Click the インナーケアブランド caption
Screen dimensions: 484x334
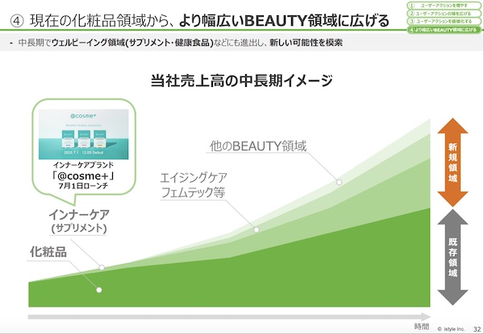pos(83,165)
